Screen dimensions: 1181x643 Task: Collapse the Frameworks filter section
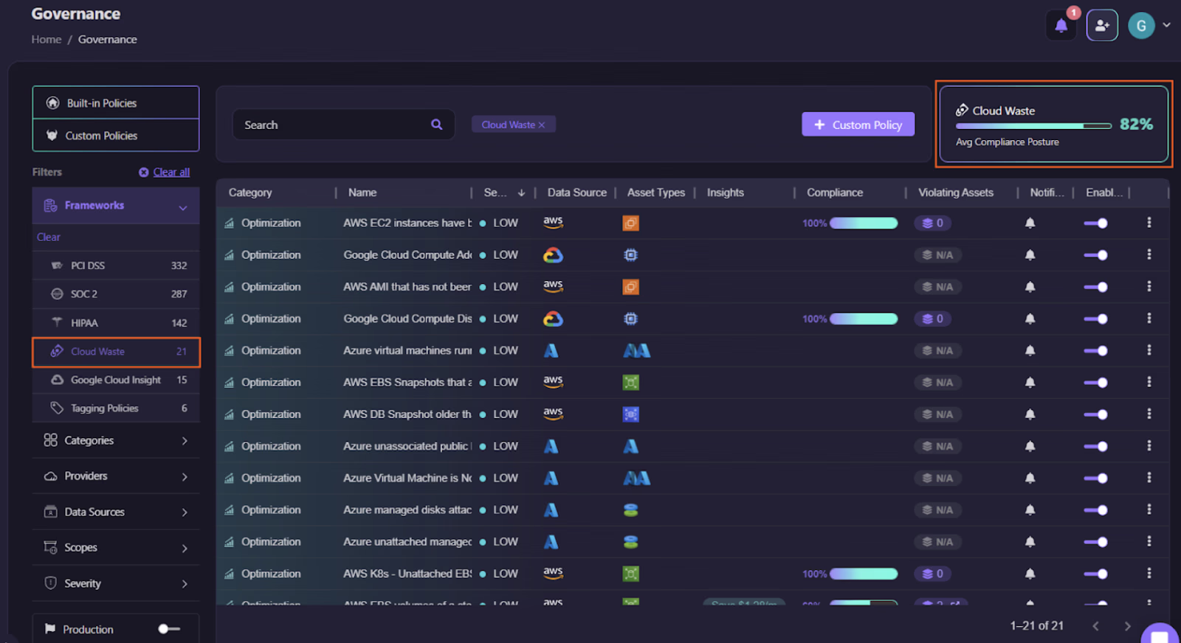tap(116, 206)
